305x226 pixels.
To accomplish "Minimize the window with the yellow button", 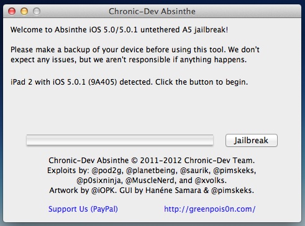I will (24, 11).
